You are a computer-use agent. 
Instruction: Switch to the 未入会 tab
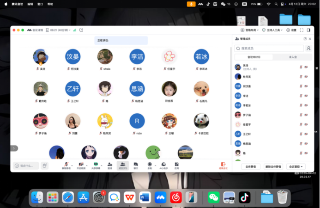coord(292,57)
